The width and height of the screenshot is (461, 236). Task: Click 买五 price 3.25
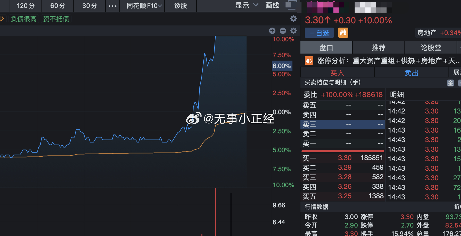(x=345, y=196)
